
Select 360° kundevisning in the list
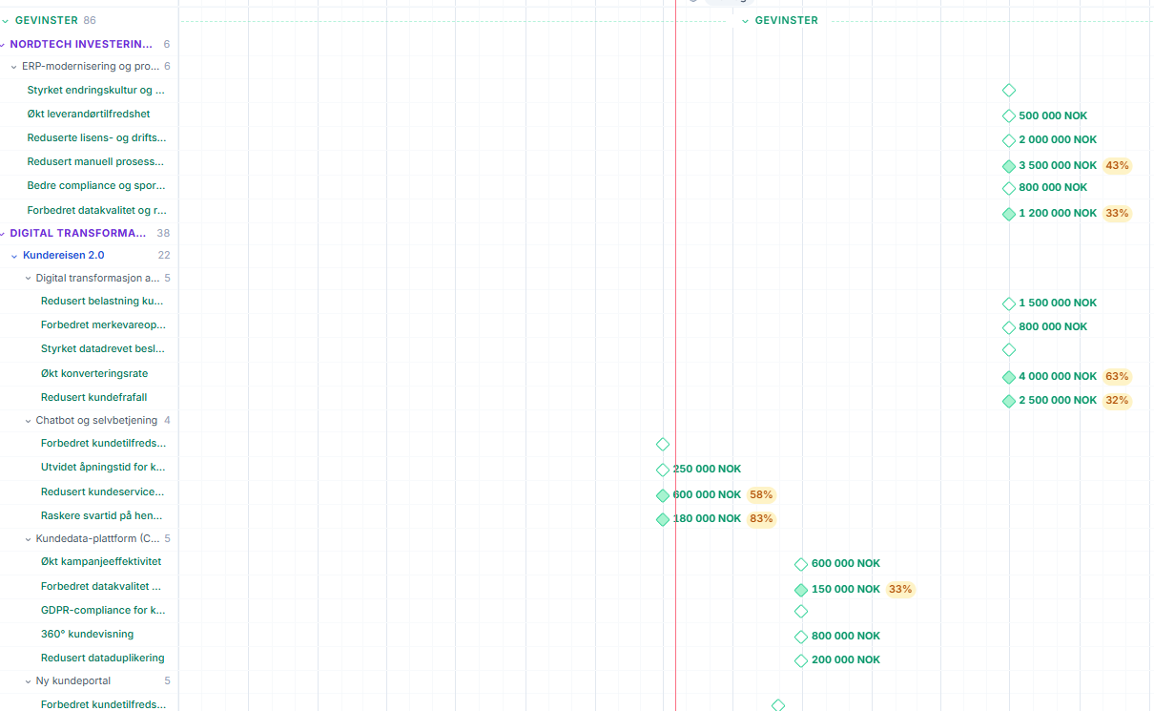[87, 635]
